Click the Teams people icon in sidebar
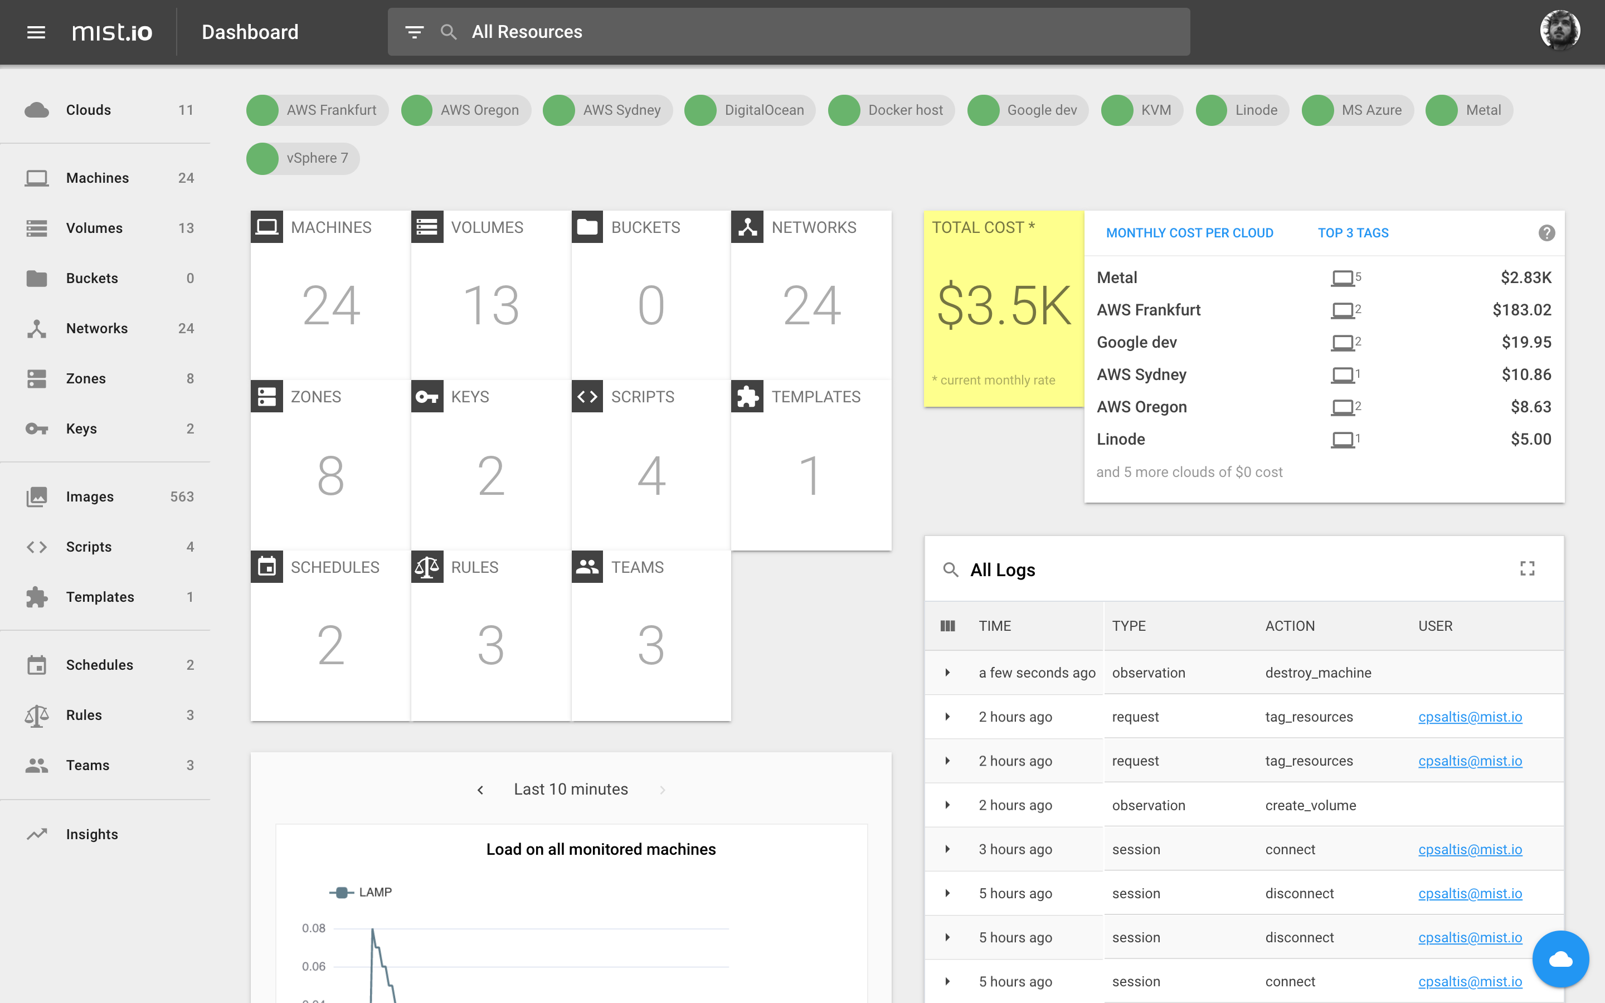Screen dimensions: 1605x1003 click(x=36, y=766)
